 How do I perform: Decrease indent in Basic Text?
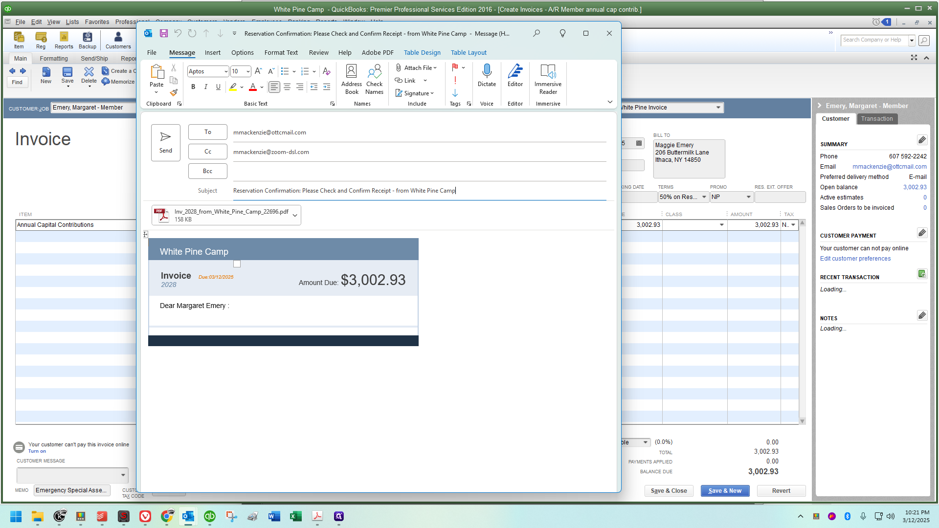314,87
